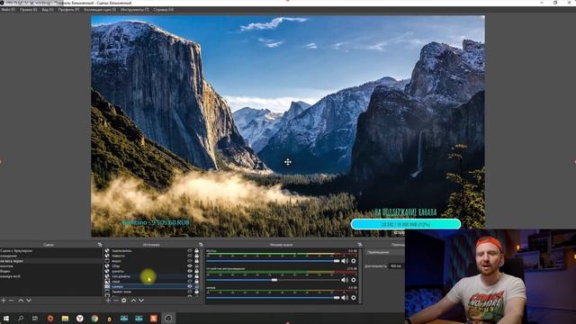
Task: Open the Файл menu
Action: (x=8, y=10)
